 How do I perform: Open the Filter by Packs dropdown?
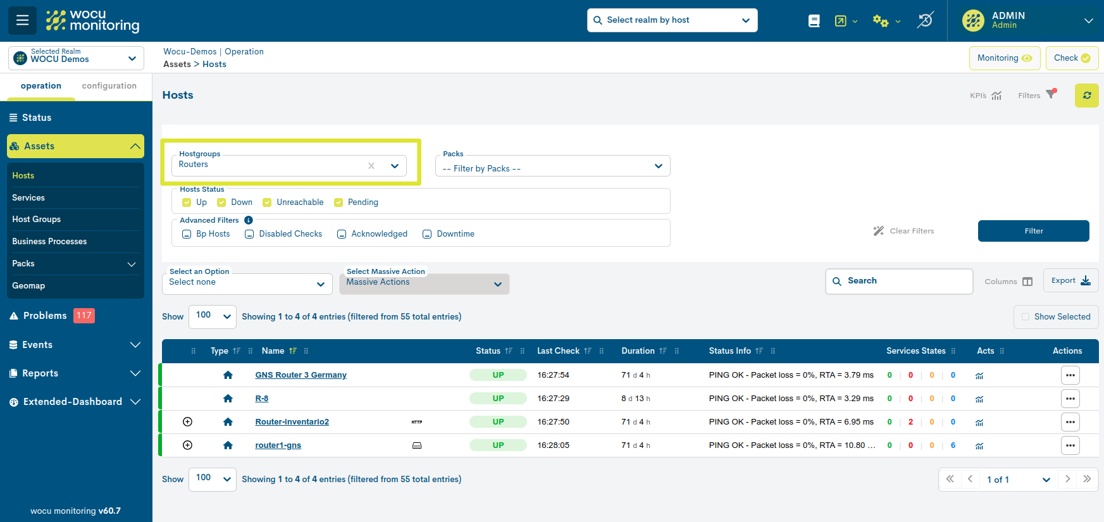click(552, 166)
